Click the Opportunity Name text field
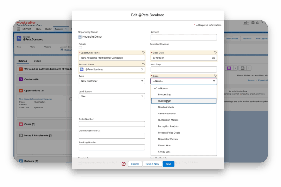Viewport: 281px width, 187px height. (x=112, y=58)
